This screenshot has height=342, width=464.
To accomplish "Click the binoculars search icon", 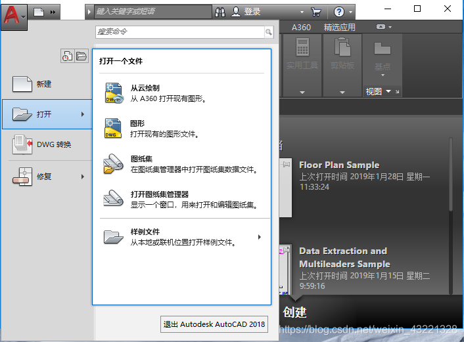I will (220, 12).
